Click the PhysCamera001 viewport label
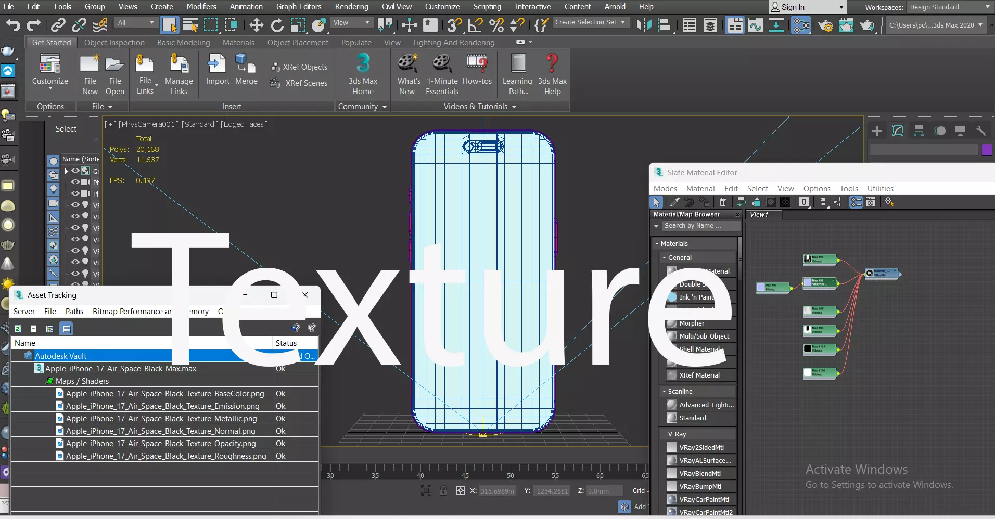 149,124
